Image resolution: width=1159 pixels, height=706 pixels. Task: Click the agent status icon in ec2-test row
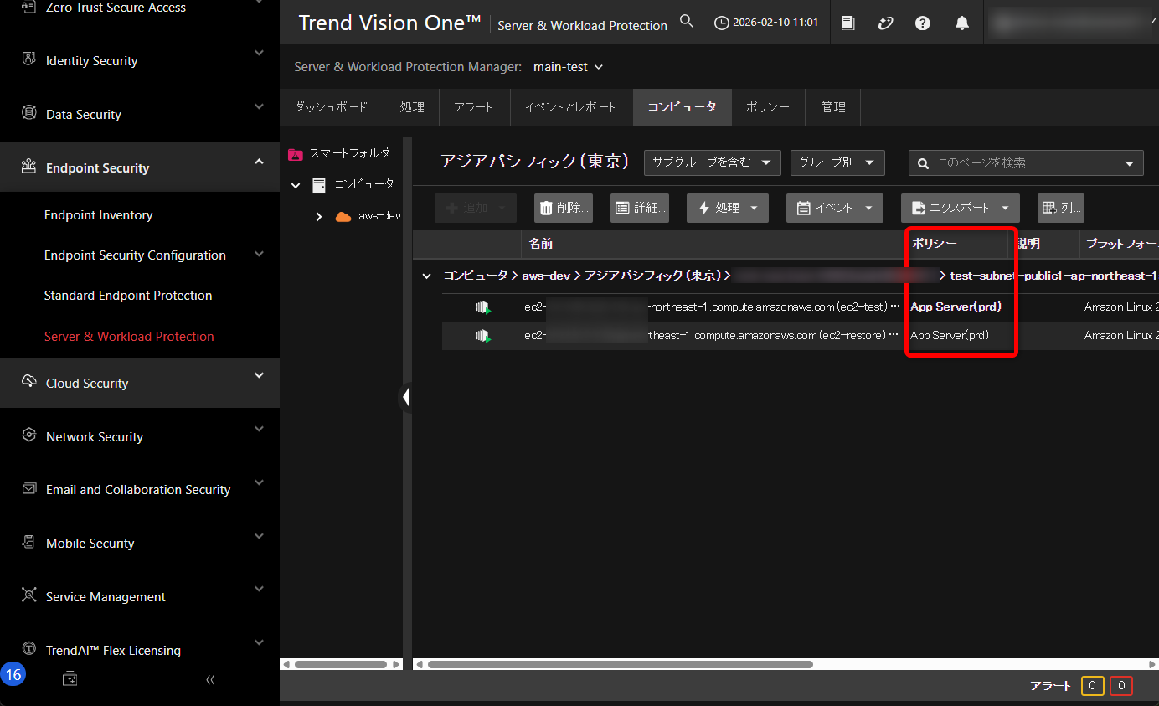(483, 307)
